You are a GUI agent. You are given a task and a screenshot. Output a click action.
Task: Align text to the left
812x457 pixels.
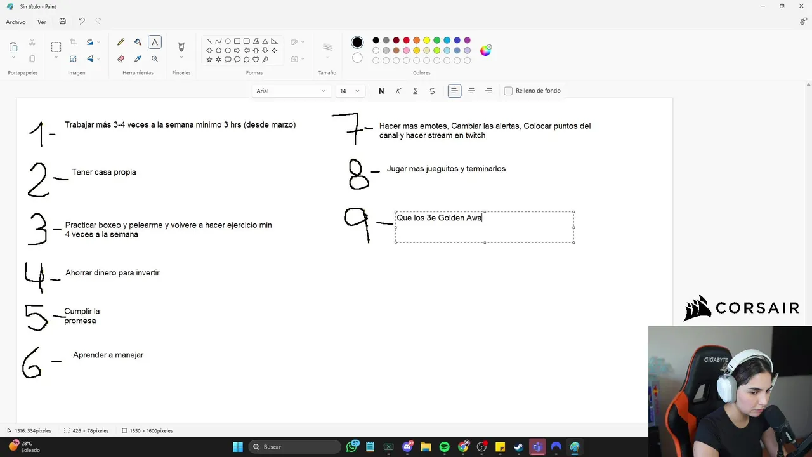coord(454,91)
